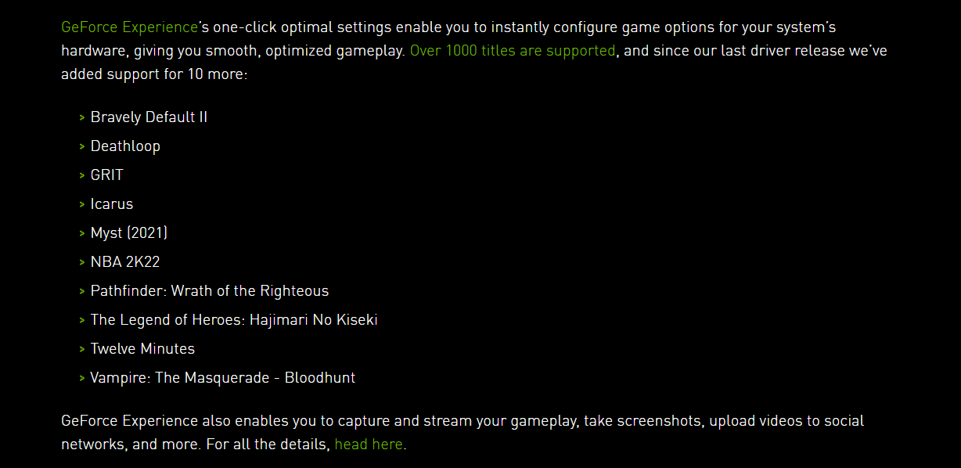Click Vampire: The Masquerade - Bloodhunt text

pyautogui.click(x=223, y=378)
